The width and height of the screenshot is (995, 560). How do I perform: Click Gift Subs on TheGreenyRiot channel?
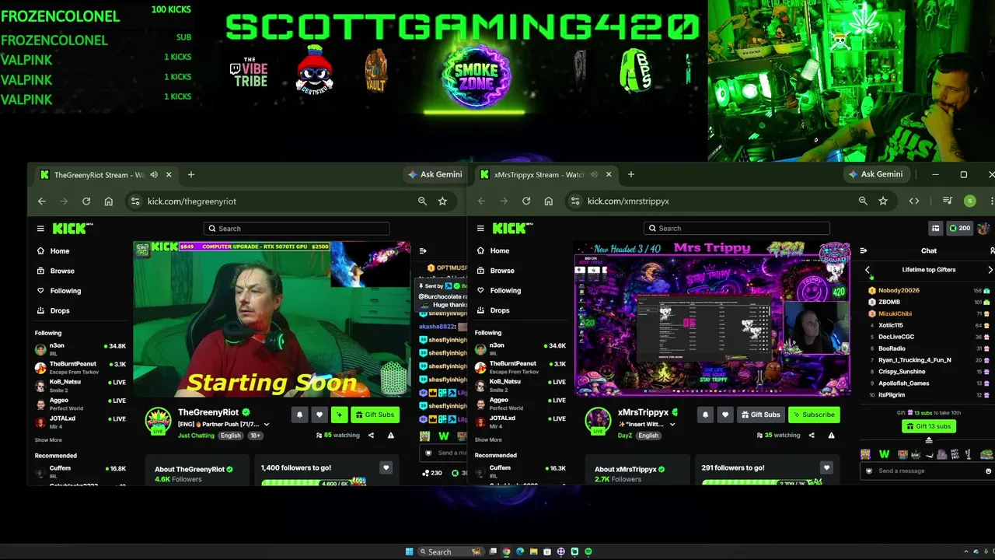tap(375, 415)
